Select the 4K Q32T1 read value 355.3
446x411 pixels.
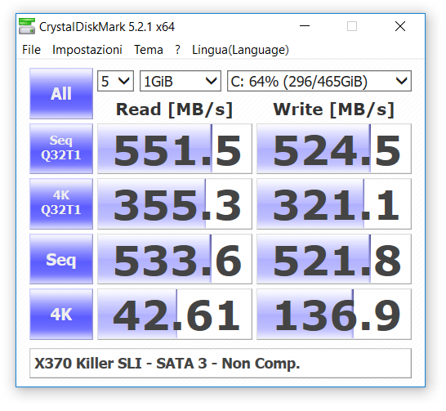point(175,203)
